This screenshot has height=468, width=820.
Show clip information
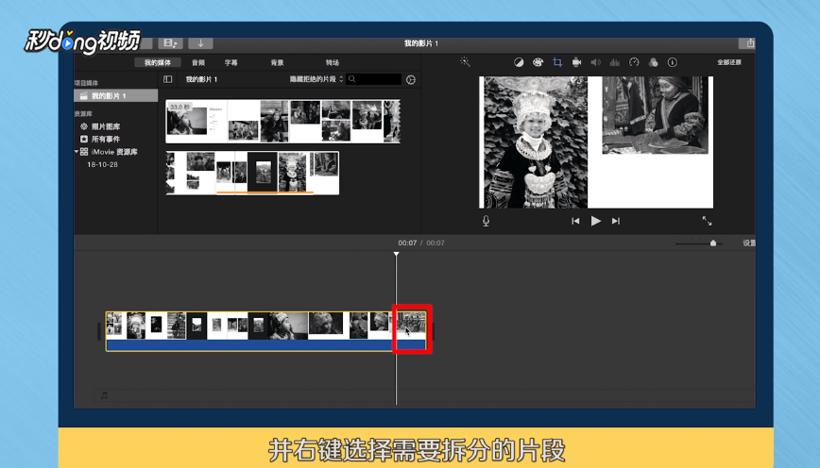[x=673, y=62]
